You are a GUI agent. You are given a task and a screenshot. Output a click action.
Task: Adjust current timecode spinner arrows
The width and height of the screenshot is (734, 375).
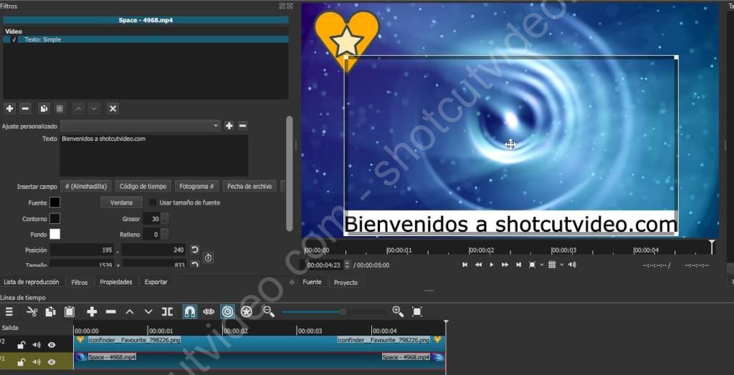pyautogui.click(x=347, y=265)
